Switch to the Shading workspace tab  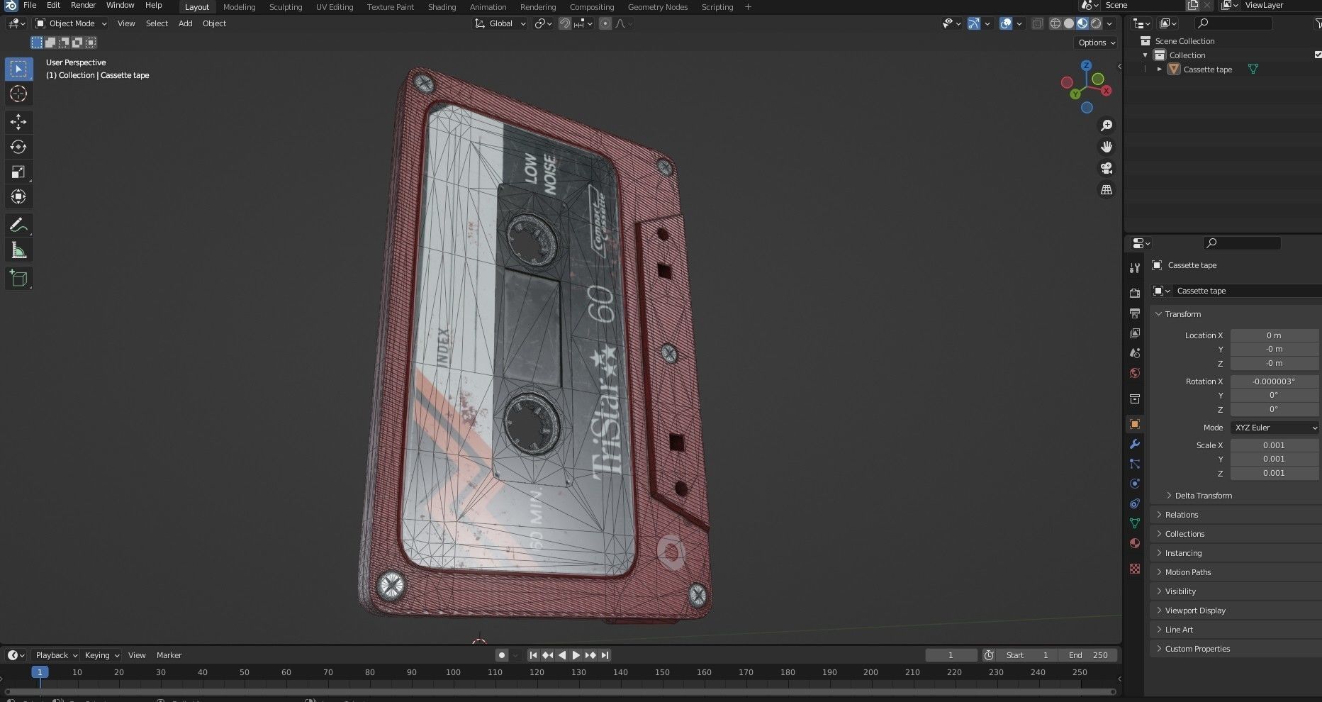[x=442, y=7]
